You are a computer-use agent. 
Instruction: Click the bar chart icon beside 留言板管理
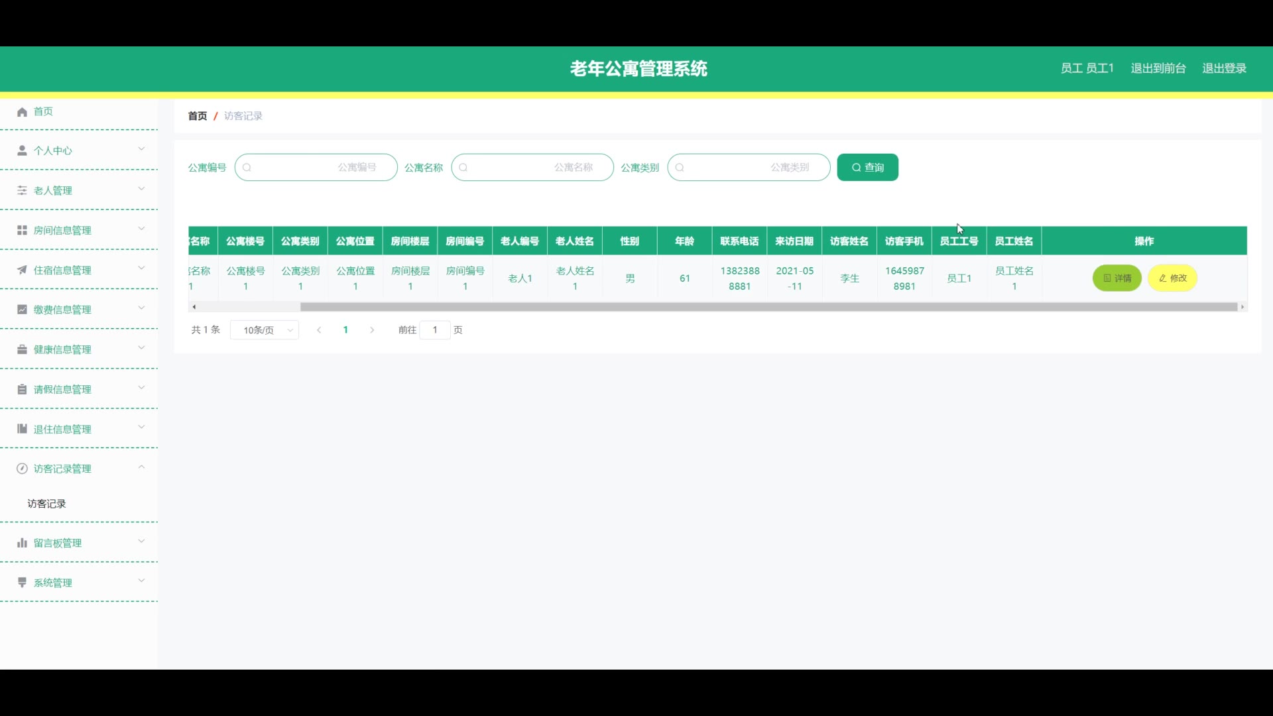22,543
